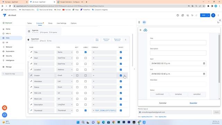Open Windows Start menu on taskbar
Image resolution: width=222 pixels, height=125 pixels.
click(78, 122)
